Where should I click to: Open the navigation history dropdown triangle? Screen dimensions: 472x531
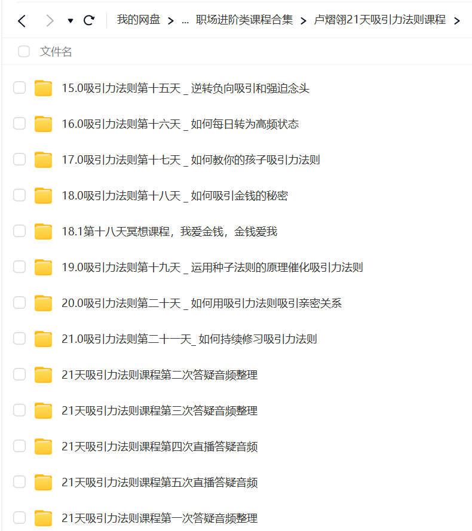tap(71, 21)
